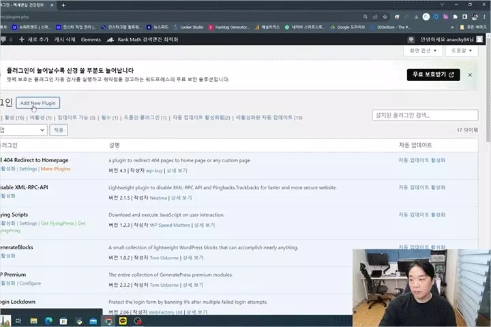The height and width of the screenshot is (327, 491).
Task: Click More Plugins under 404 Redirect plugin
Action: pos(55,169)
